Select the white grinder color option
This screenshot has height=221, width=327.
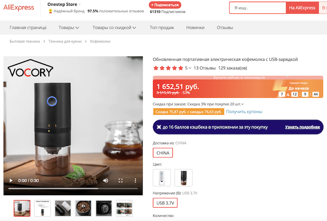(161, 177)
